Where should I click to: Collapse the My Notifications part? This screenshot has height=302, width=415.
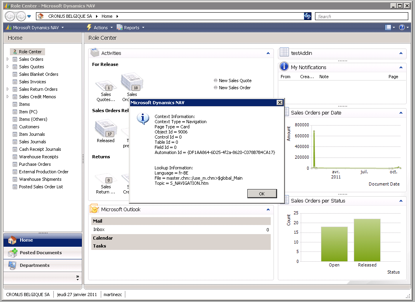(x=401, y=68)
